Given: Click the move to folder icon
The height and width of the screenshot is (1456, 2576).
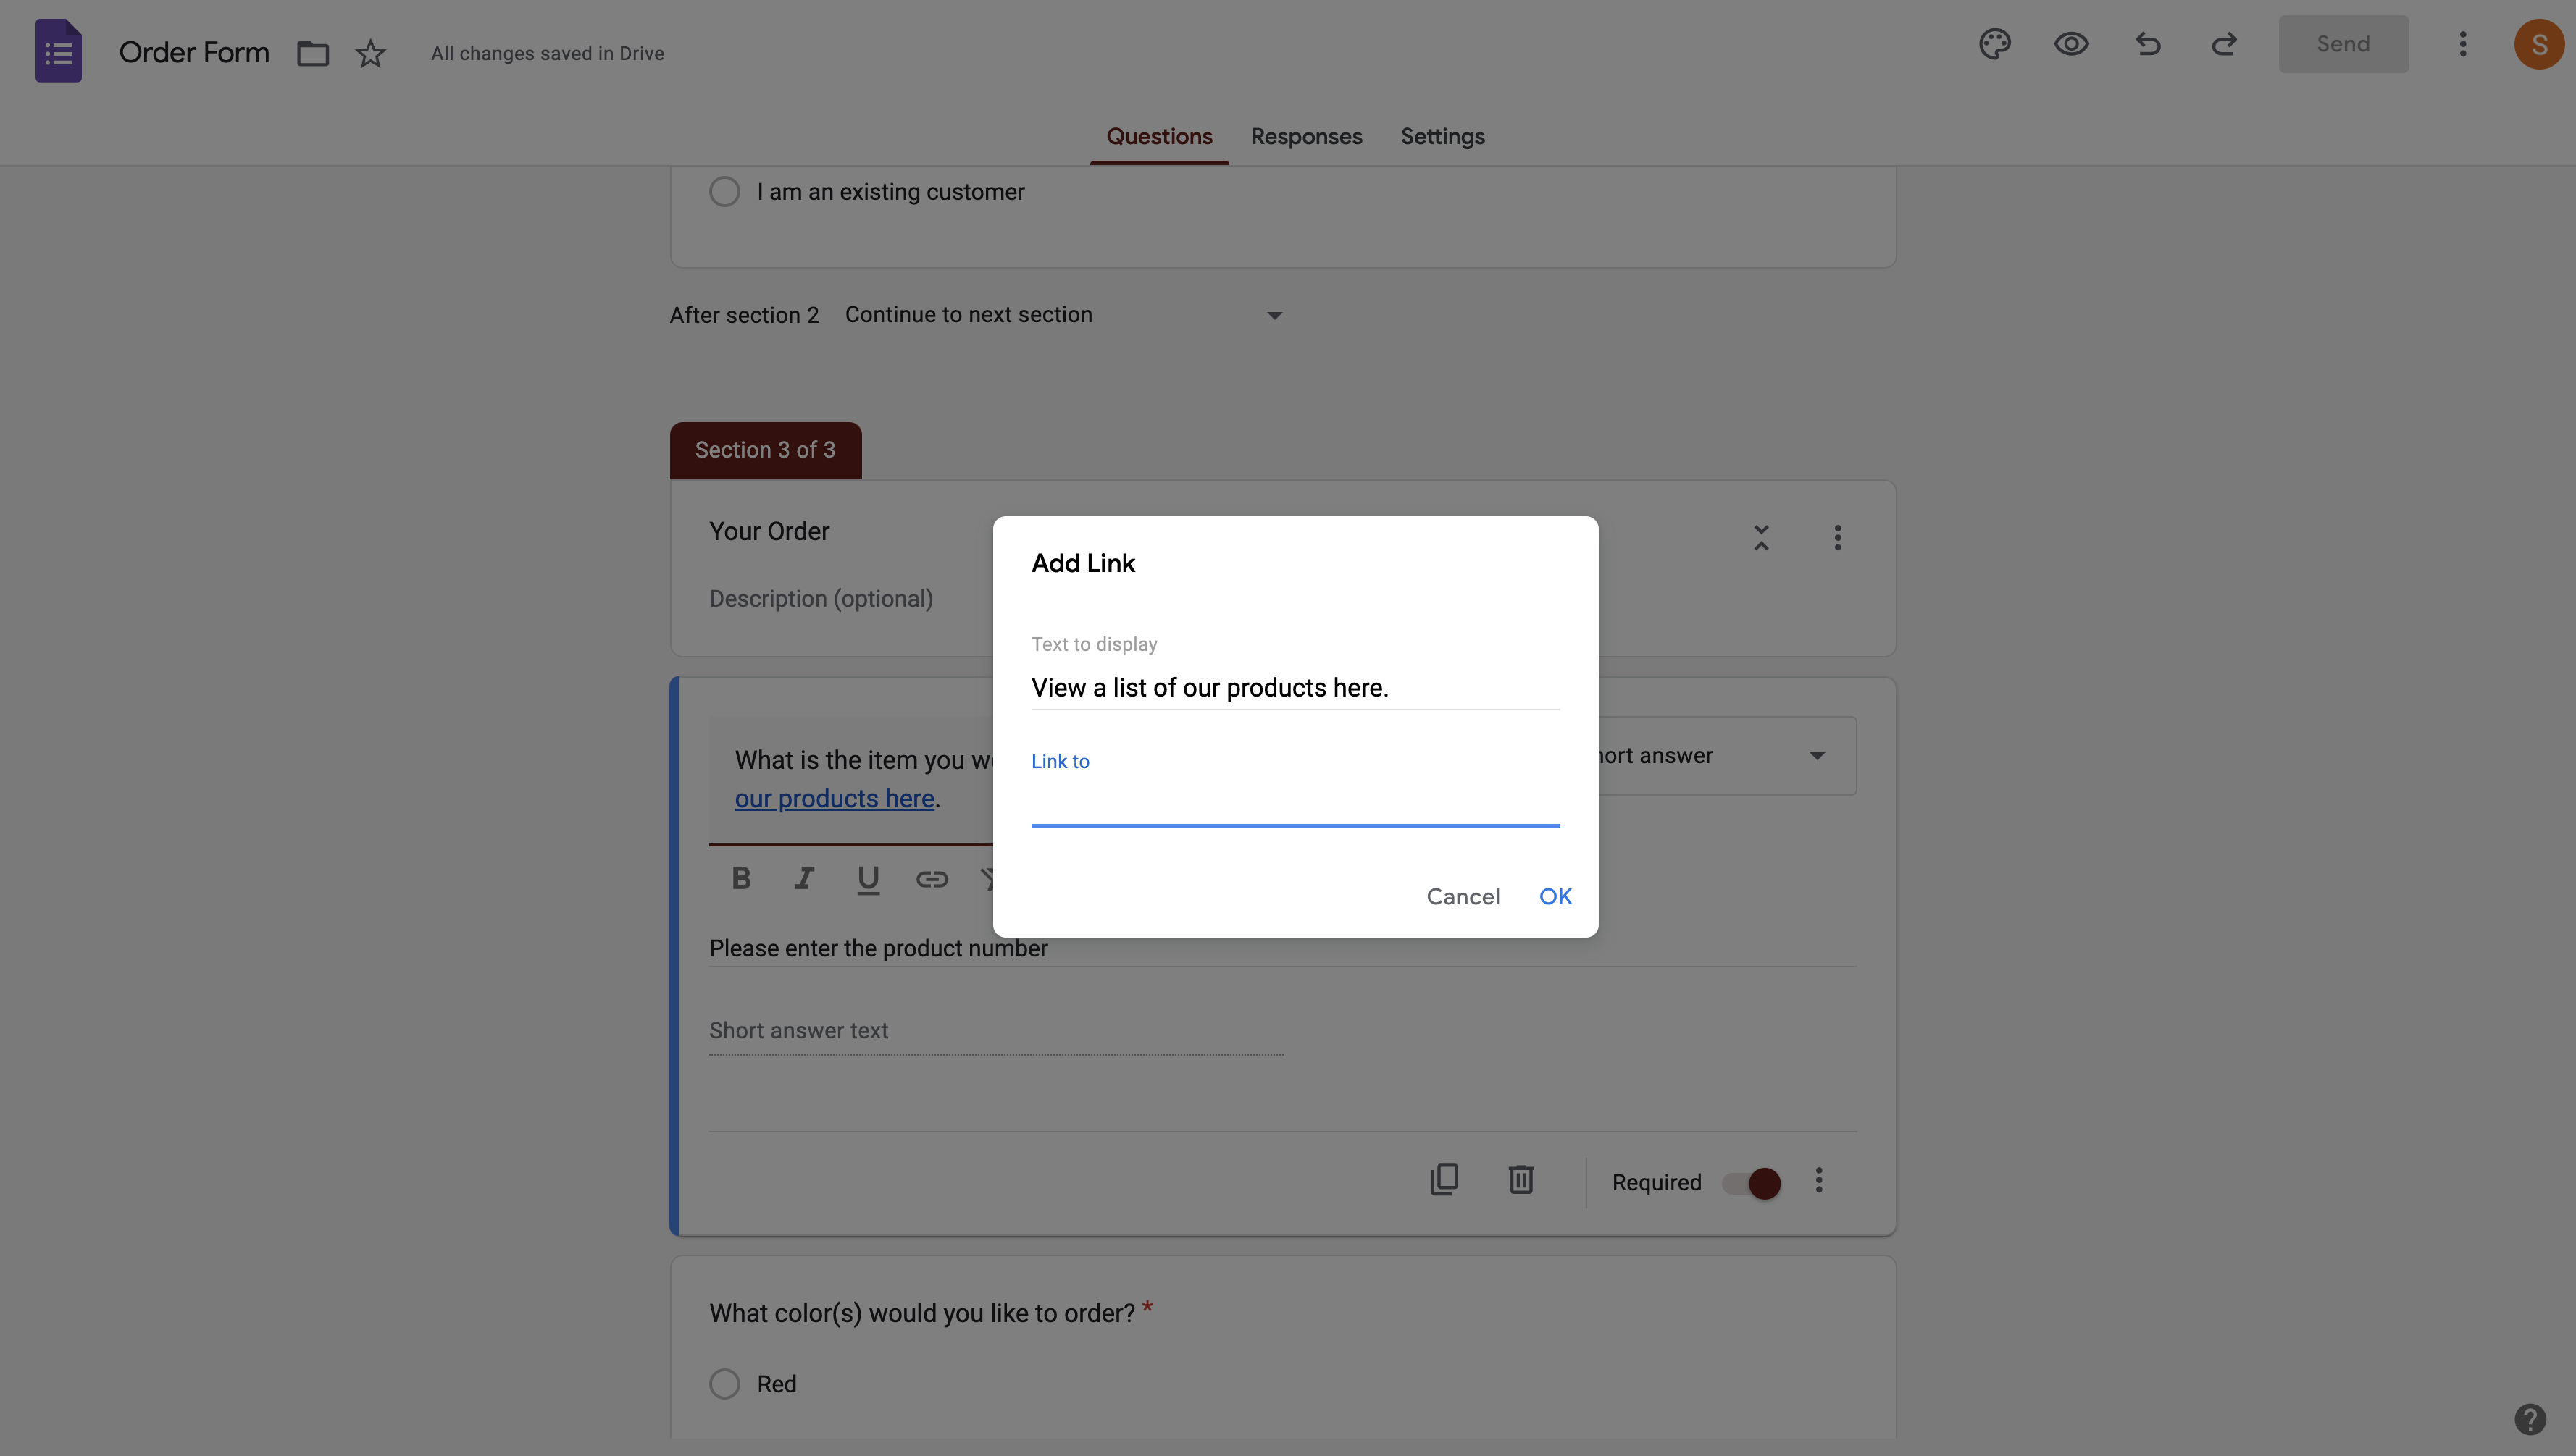Looking at the screenshot, I should pyautogui.click(x=313, y=53).
